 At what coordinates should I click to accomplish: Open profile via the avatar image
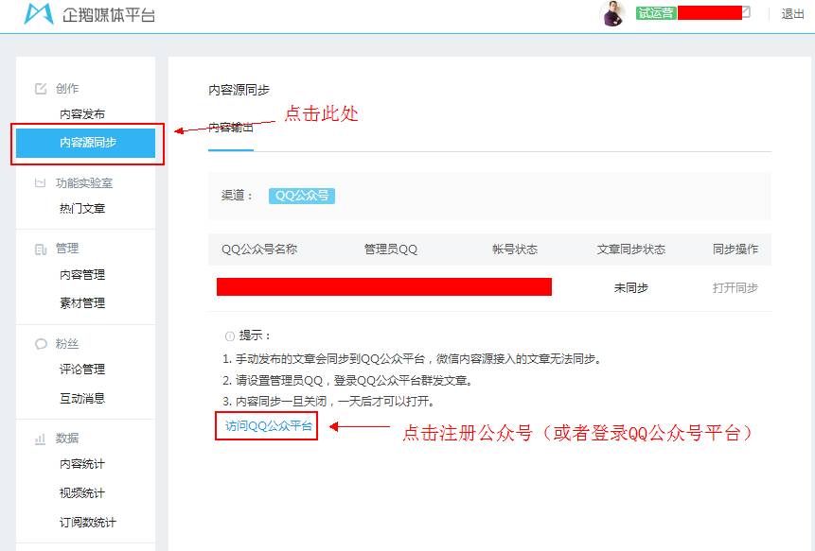[x=611, y=13]
